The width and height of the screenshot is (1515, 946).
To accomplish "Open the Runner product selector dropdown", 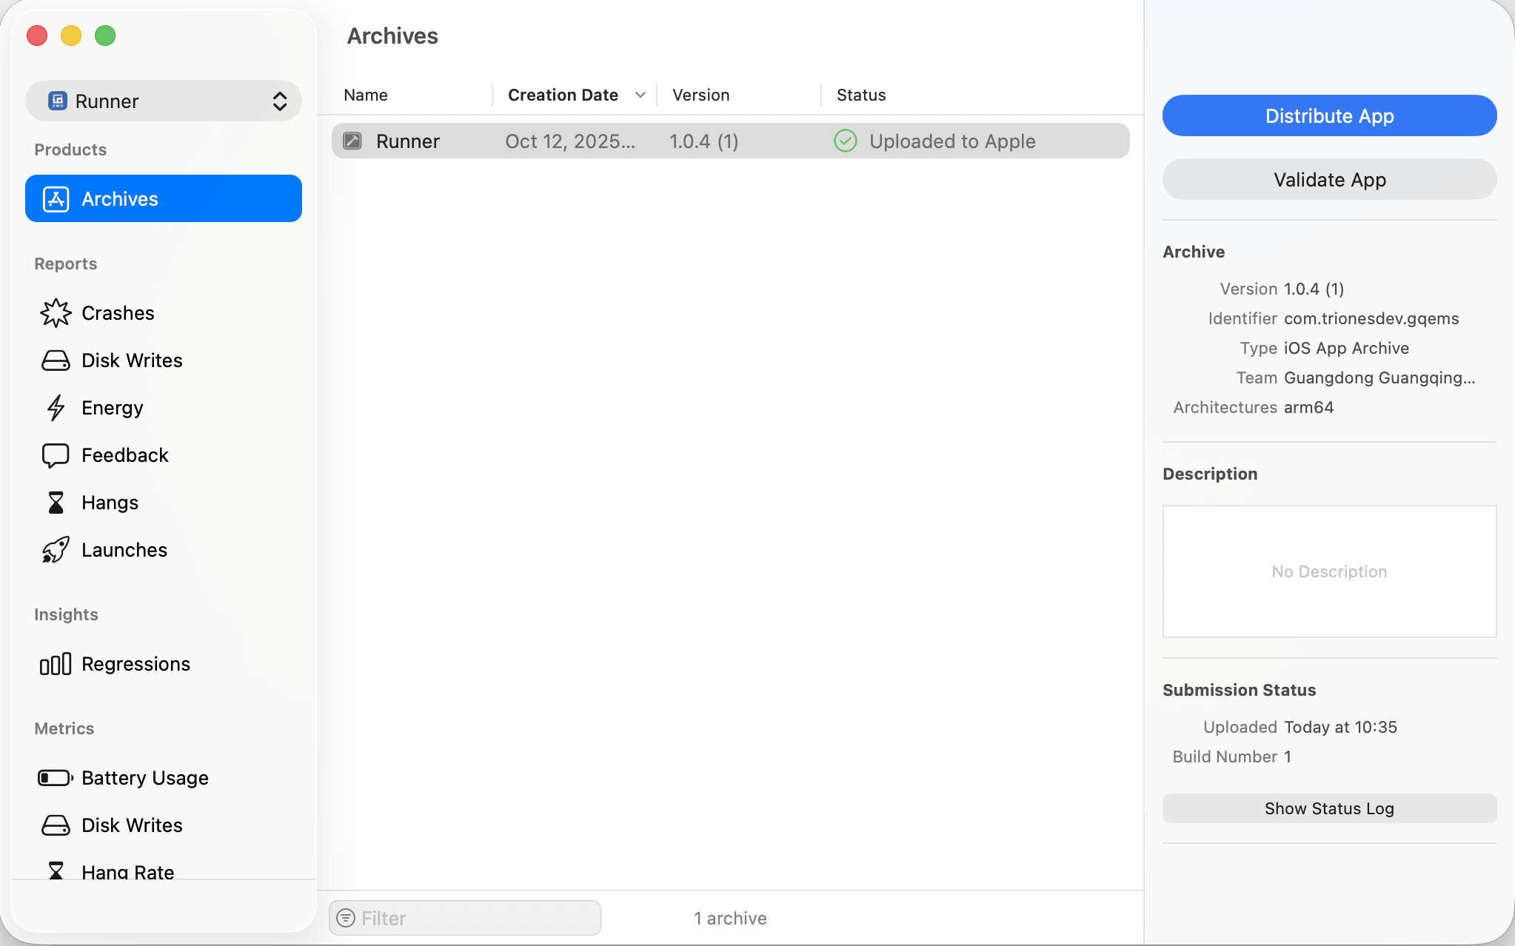I will tap(164, 101).
